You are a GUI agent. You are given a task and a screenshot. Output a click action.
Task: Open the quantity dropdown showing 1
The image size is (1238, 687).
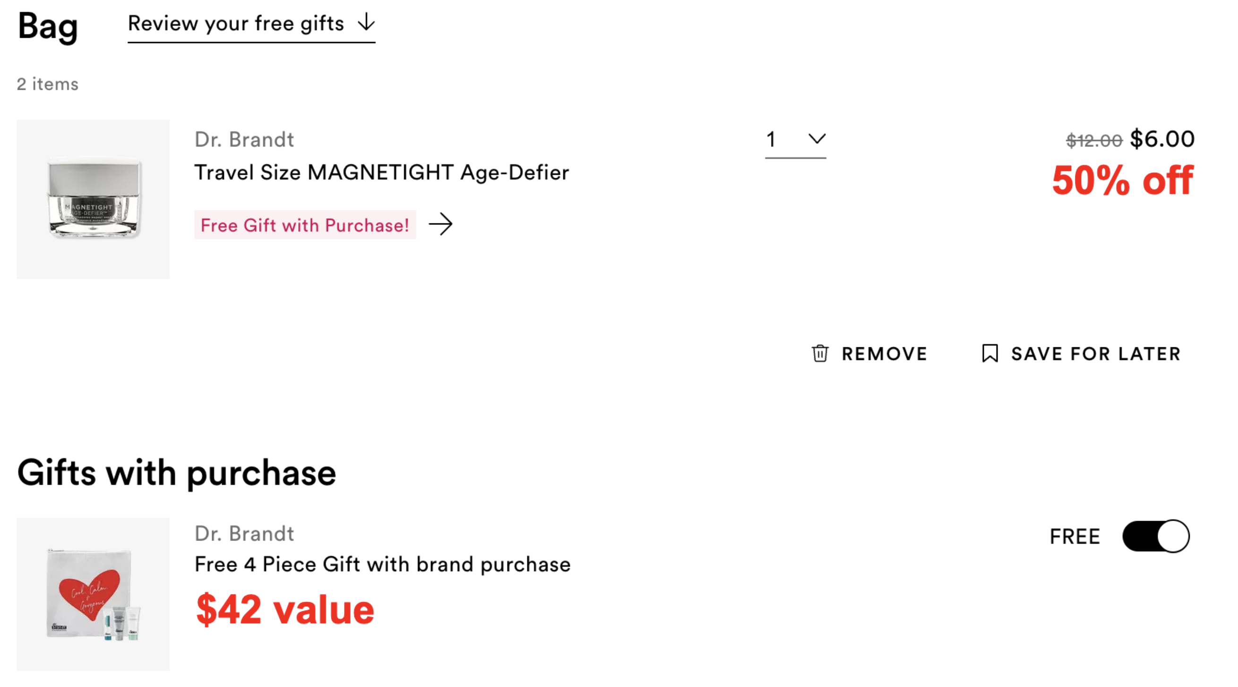coord(795,140)
